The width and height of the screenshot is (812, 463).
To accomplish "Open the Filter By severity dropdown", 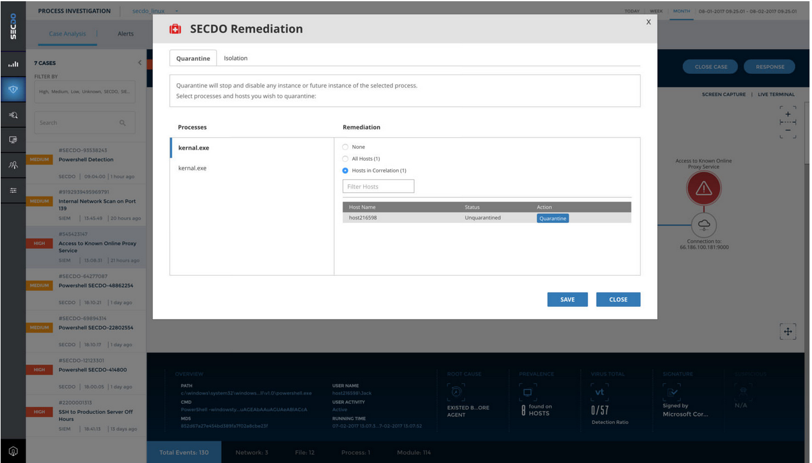I will 84,92.
